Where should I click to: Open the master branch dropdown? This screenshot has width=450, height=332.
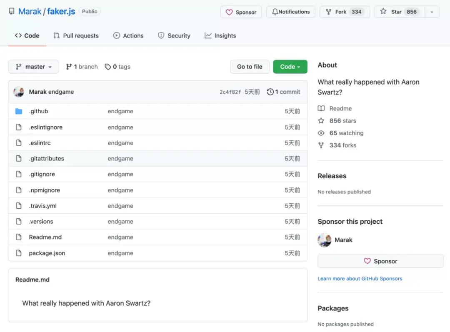click(33, 67)
